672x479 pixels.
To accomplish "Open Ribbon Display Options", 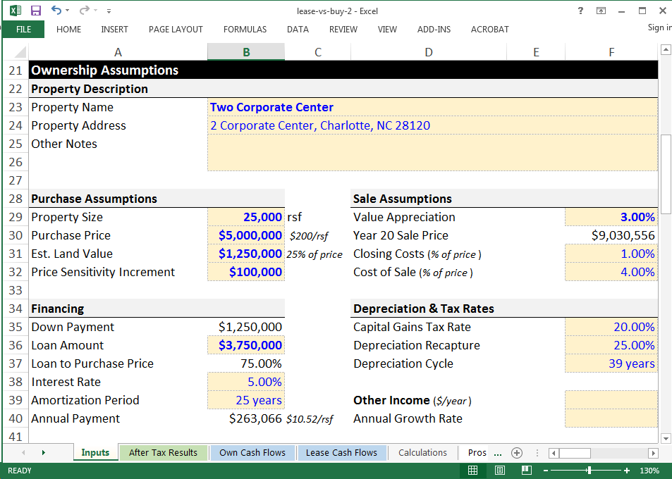I will [601, 11].
